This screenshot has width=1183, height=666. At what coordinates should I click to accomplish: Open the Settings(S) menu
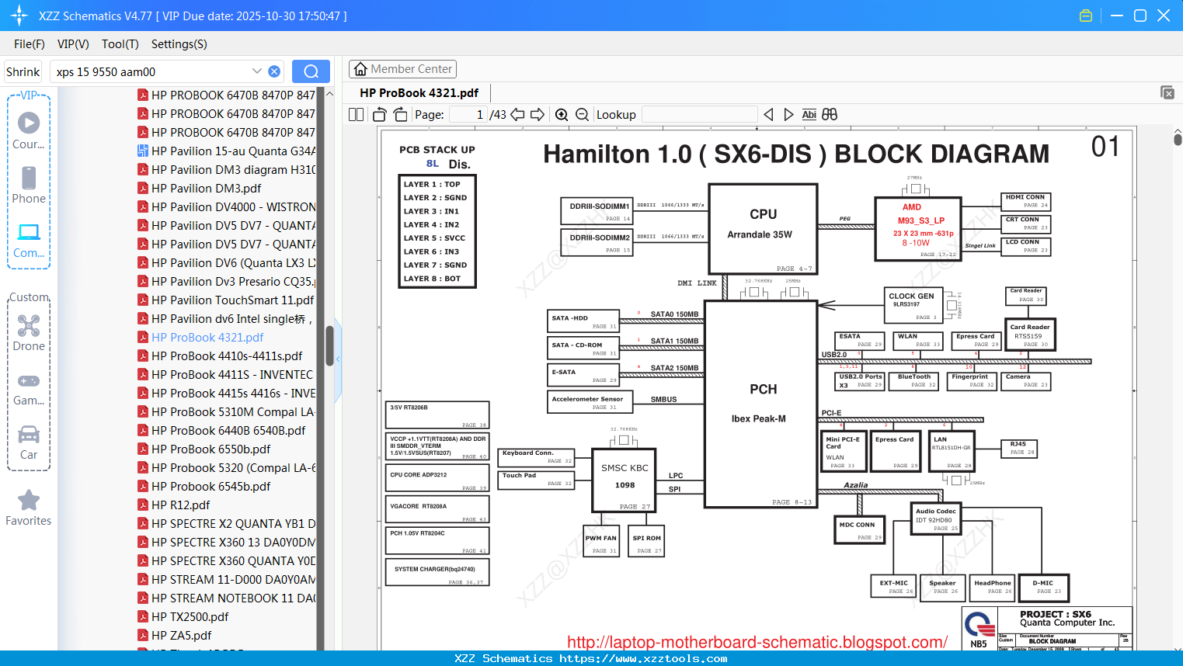(179, 44)
